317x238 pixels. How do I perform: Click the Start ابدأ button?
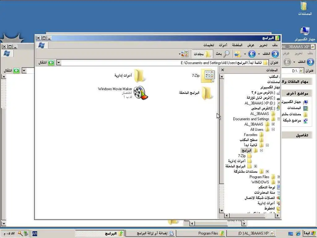coord(309,233)
